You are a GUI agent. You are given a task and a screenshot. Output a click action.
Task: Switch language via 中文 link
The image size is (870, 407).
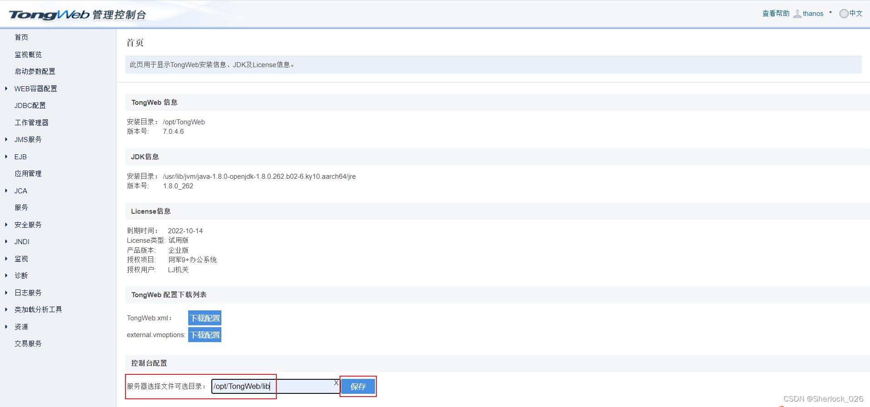point(856,14)
